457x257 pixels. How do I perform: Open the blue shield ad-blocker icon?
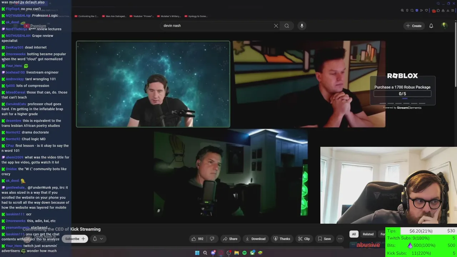click(417, 10)
